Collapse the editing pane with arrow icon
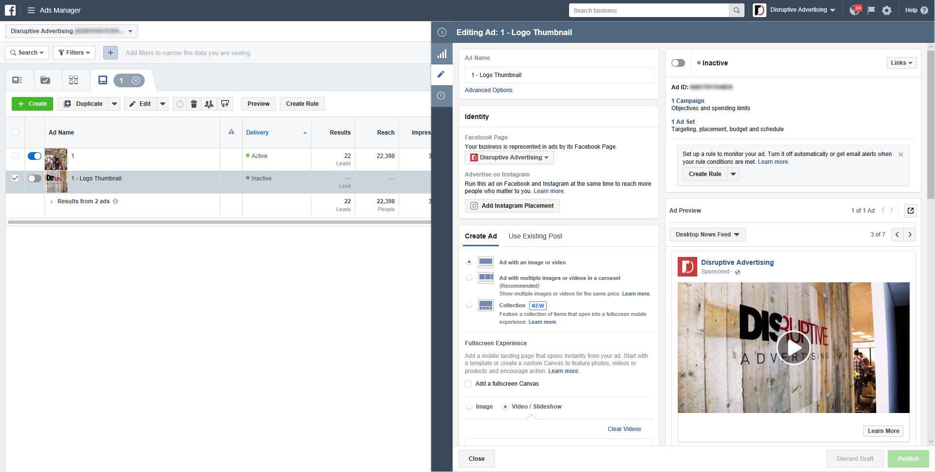 point(442,32)
